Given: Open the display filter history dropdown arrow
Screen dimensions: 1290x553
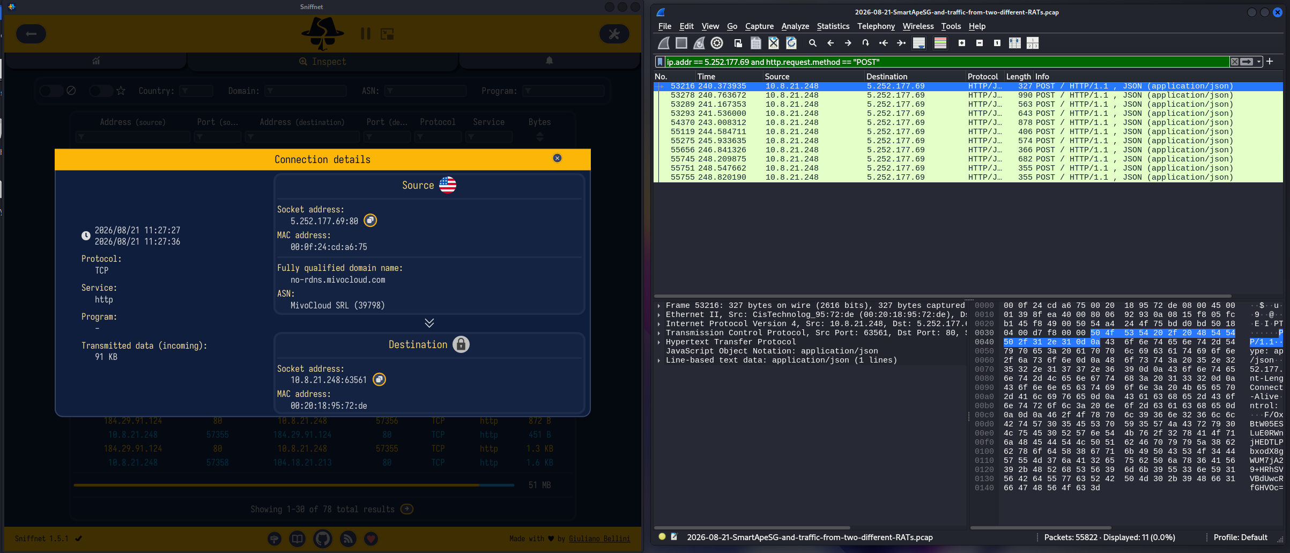Looking at the screenshot, I should pos(1259,62).
